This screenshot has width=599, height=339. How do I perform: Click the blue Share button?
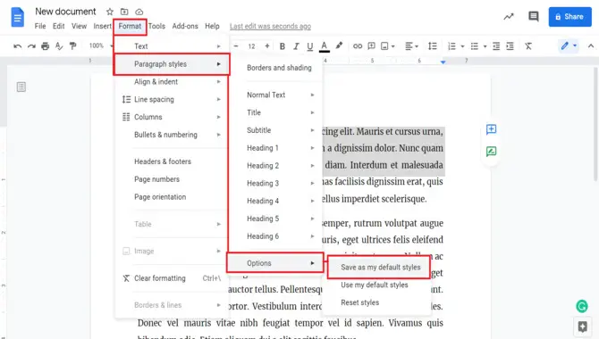569,17
